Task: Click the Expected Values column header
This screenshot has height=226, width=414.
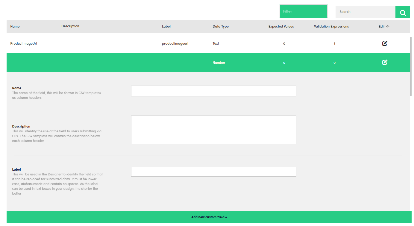Action: (281, 27)
